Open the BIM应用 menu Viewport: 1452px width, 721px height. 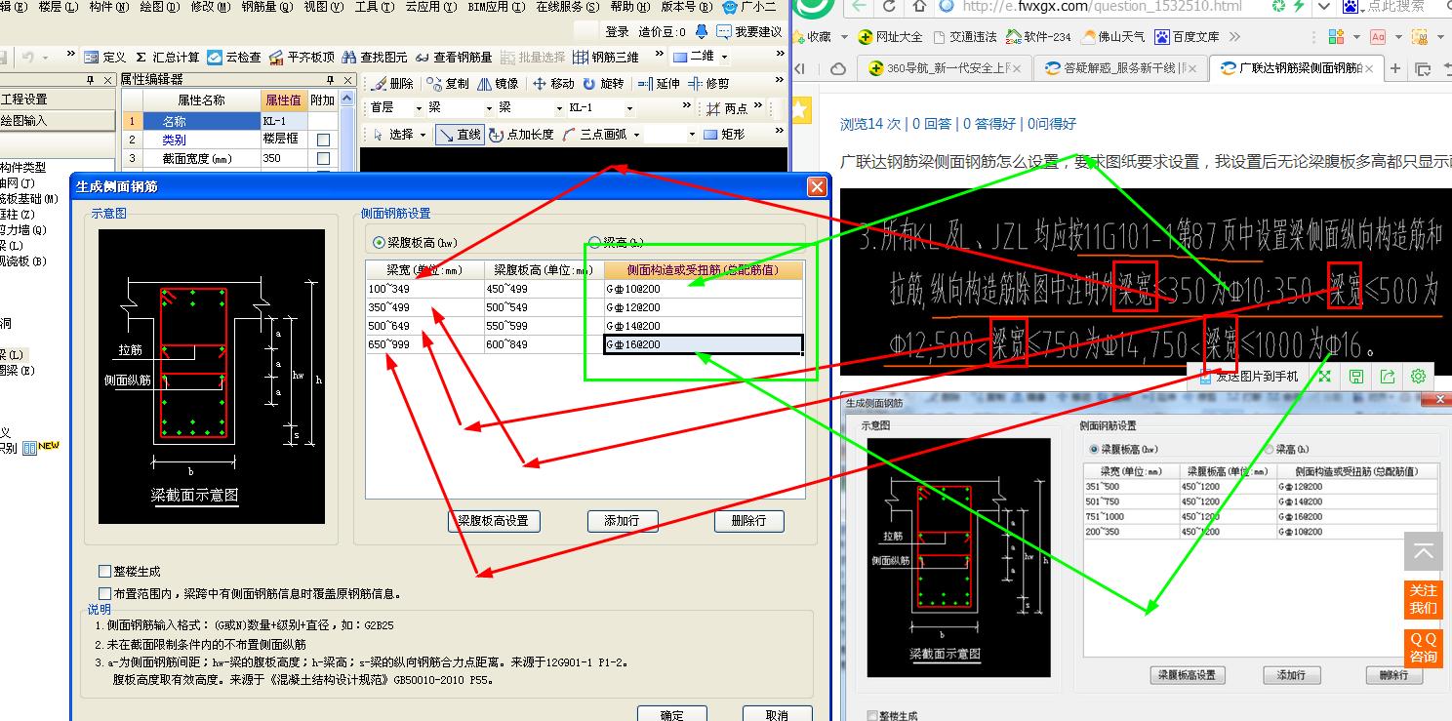coord(495,7)
